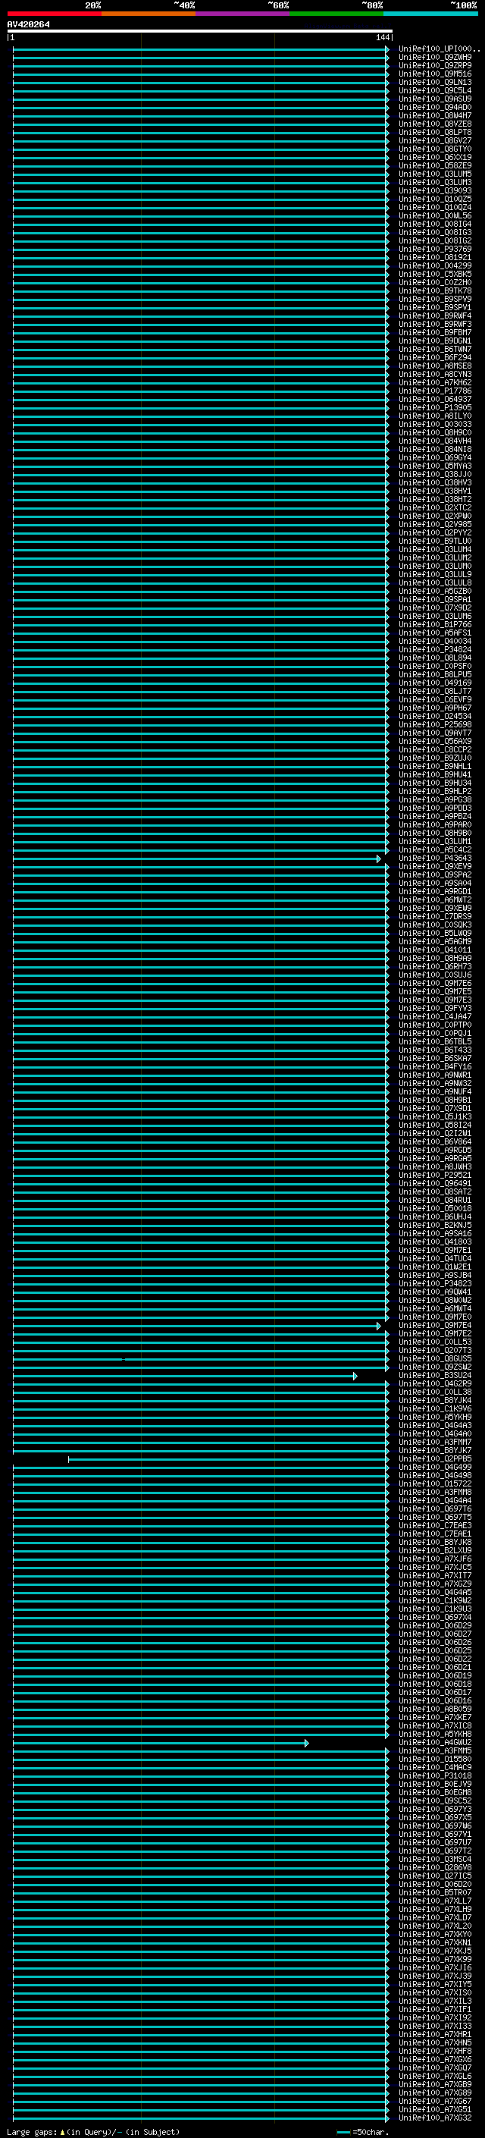Click label UniRef100_Q4G2R9
The height and width of the screenshot is (2138, 485).
435,1383
